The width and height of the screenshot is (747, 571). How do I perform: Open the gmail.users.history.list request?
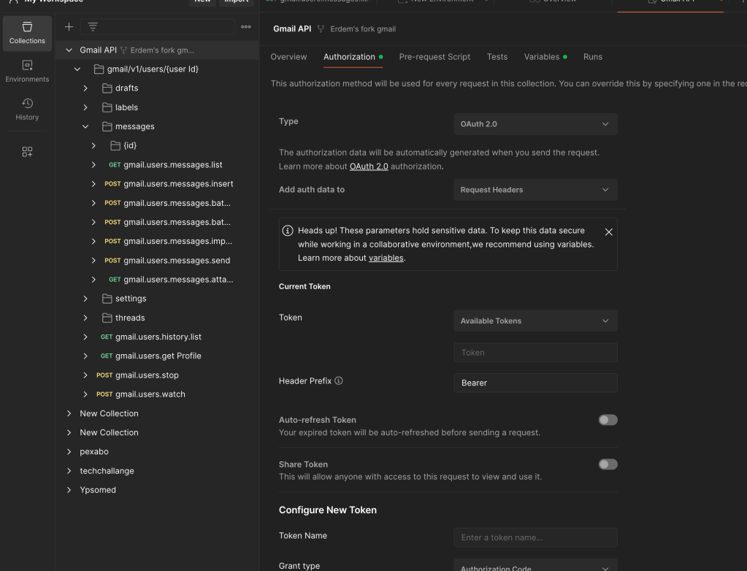[158, 337]
